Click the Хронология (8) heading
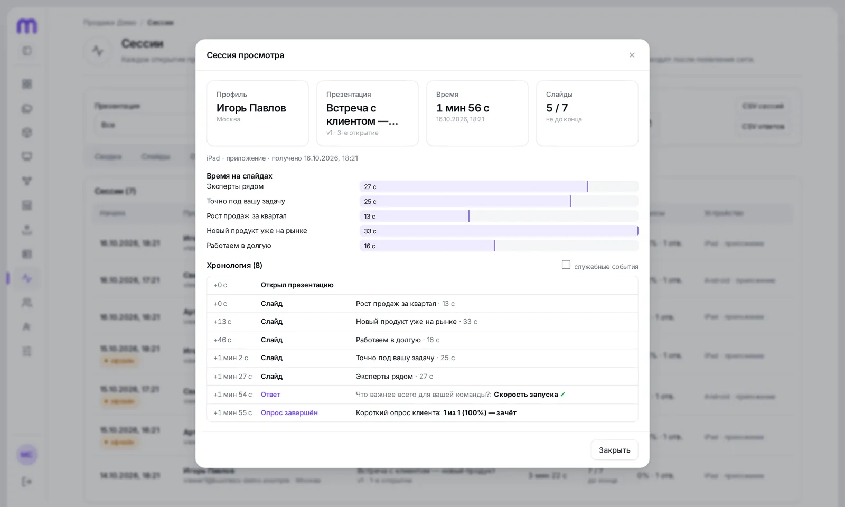Viewport: 845px width, 507px height. click(x=234, y=266)
